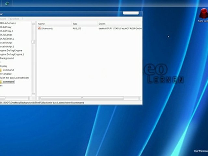
Task: Open the Ansicht menu
Action: click(x=3, y=19)
